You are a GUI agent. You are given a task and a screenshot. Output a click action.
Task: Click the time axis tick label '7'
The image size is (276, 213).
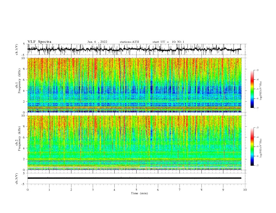point(180,190)
